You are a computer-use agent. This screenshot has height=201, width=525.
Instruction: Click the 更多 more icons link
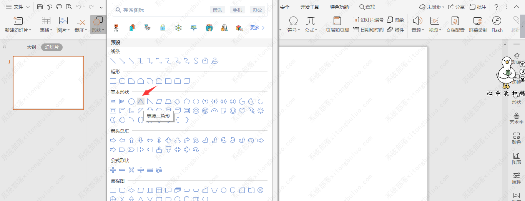[257, 28]
